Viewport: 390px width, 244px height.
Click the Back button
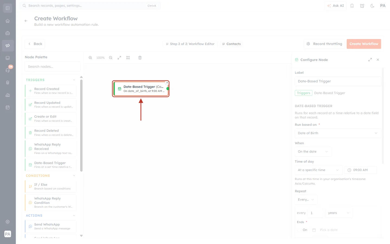coord(35,44)
